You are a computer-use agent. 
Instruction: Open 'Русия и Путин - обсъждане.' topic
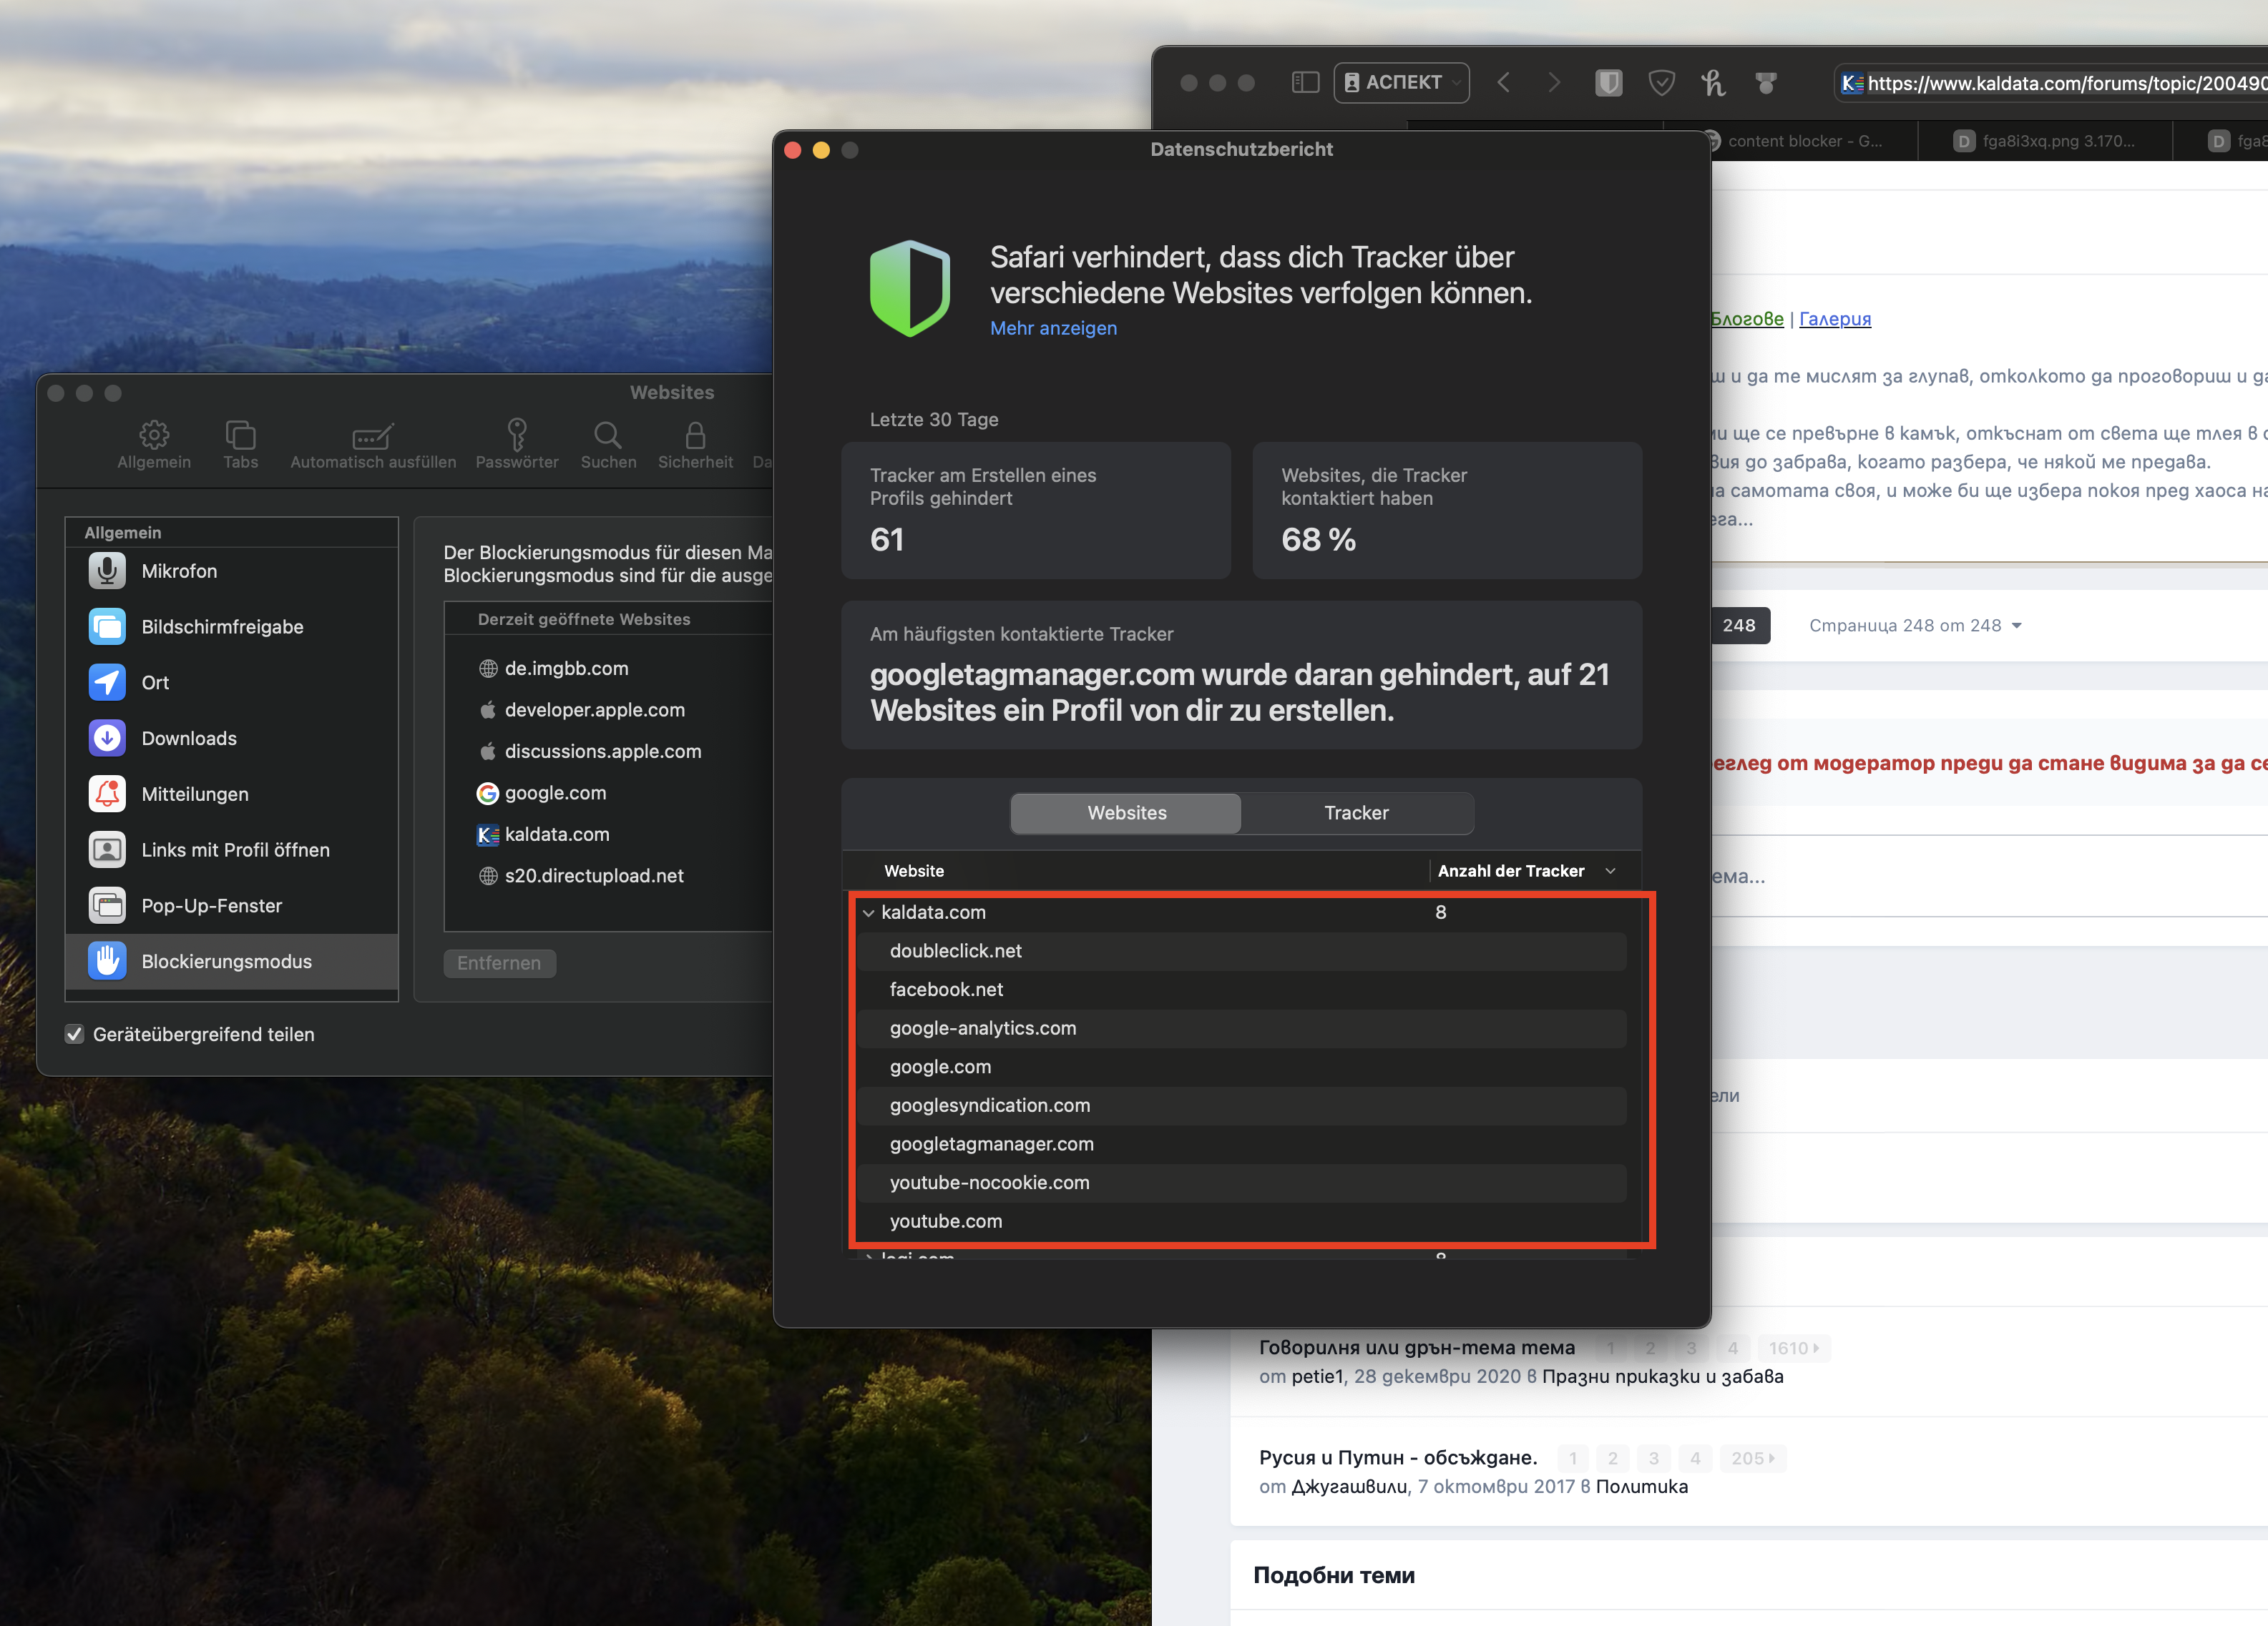[x=1398, y=1457]
